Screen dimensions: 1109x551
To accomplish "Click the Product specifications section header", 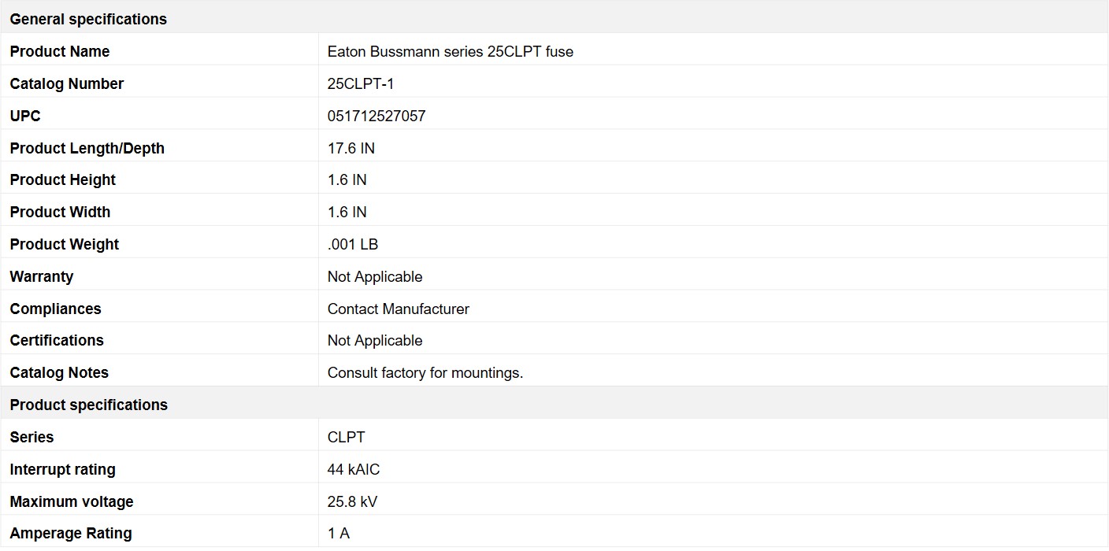I will click(x=88, y=405).
